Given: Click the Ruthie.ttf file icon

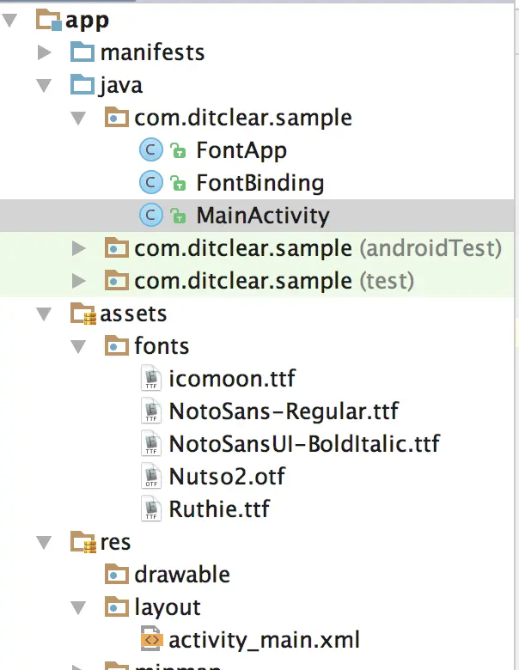Looking at the screenshot, I should [151, 509].
